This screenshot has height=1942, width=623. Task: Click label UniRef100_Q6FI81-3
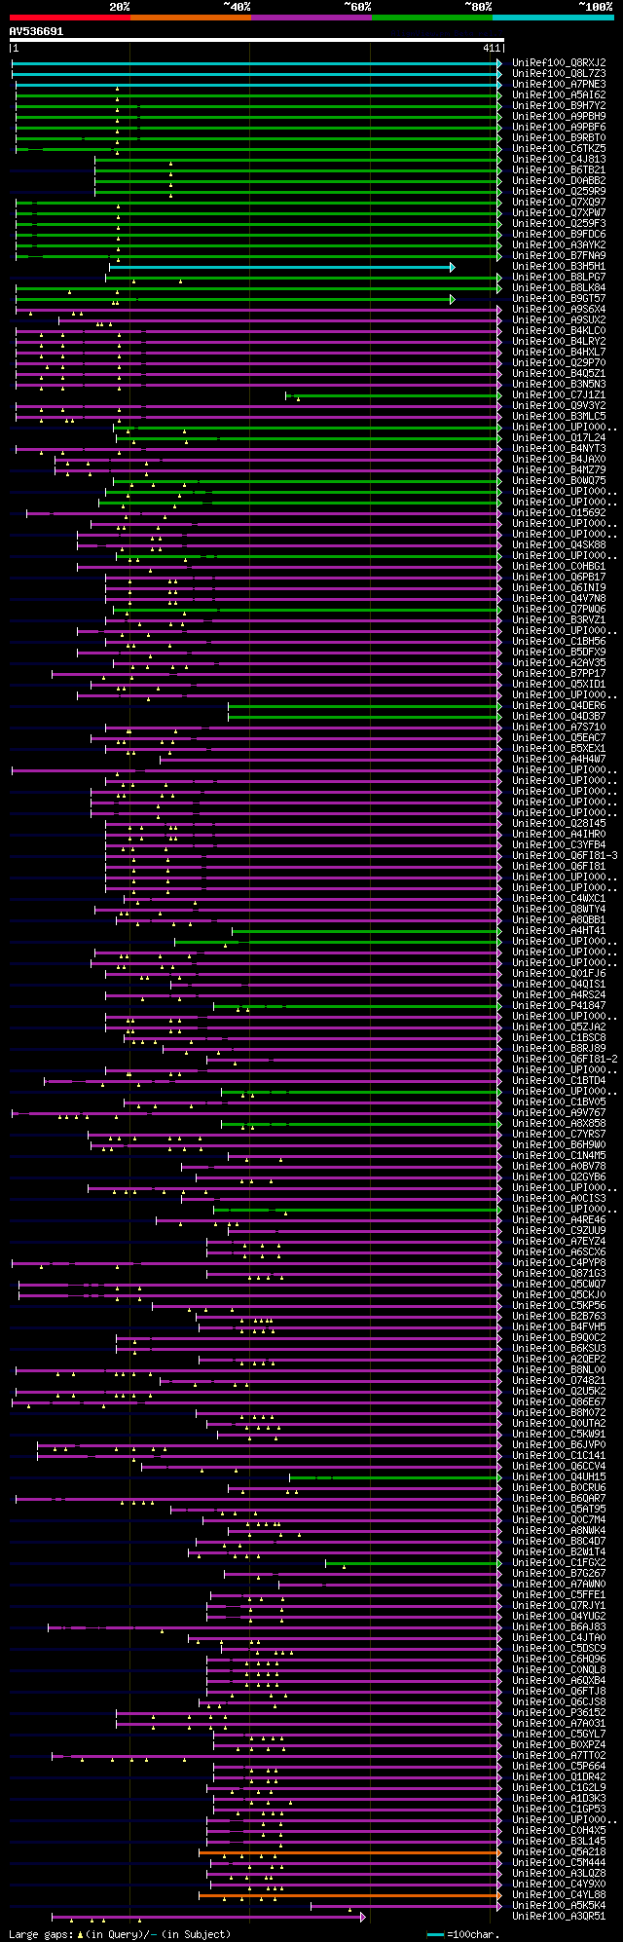click(x=565, y=856)
